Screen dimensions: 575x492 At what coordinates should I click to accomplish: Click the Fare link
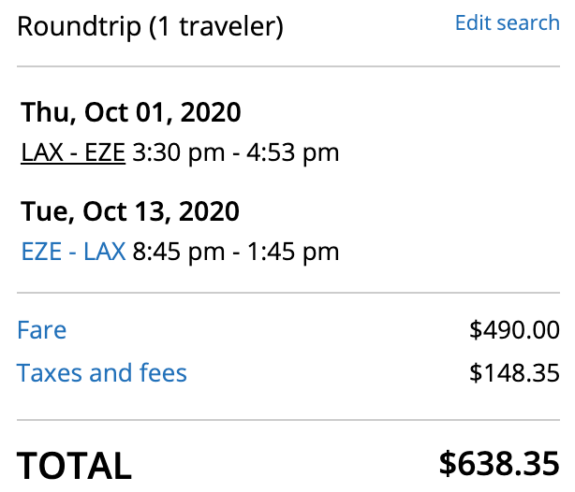click(x=41, y=330)
